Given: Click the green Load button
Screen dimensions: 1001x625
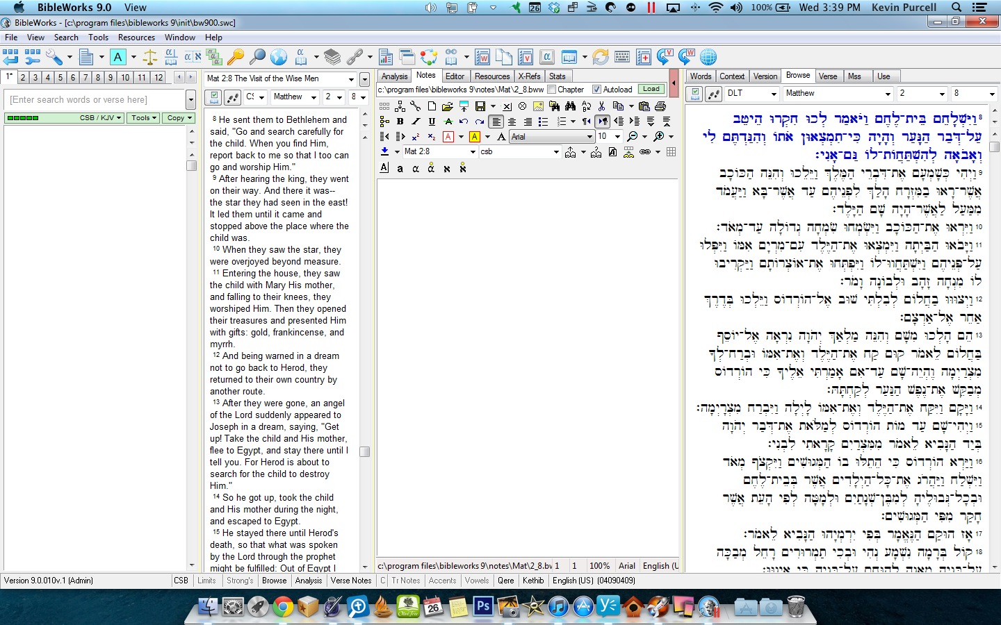Looking at the screenshot, I should [651, 89].
